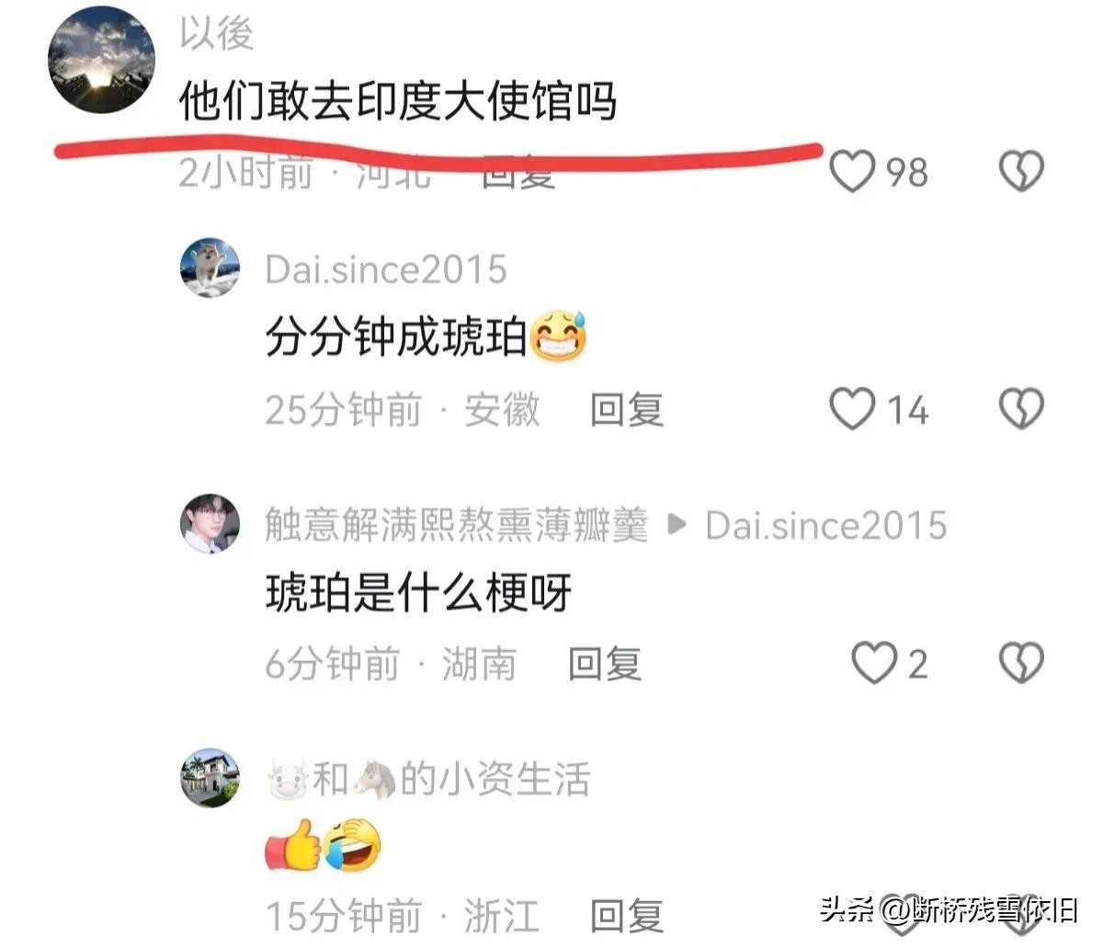Open username Dai.since2015 above 分分钟成琥珀
The image size is (1103, 948).
[x=386, y=269]
